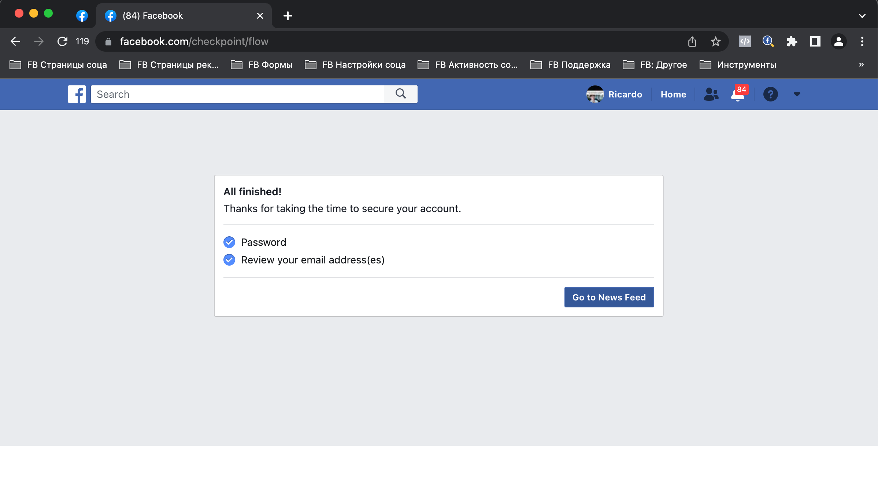
Task: Open the code brackets extension icon
Action: [x=745, y=41]
